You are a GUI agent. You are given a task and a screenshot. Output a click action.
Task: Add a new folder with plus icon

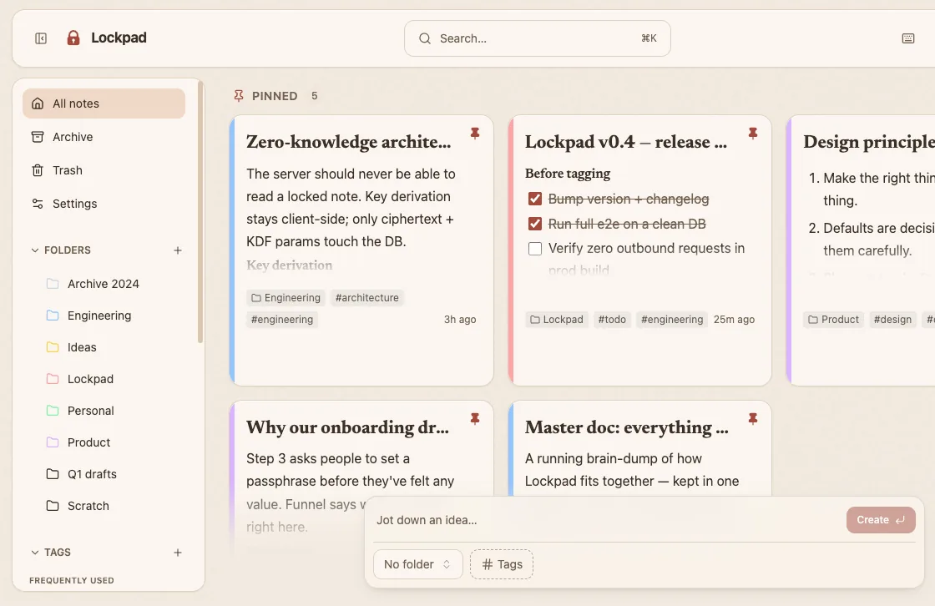(x=178, y=250)
